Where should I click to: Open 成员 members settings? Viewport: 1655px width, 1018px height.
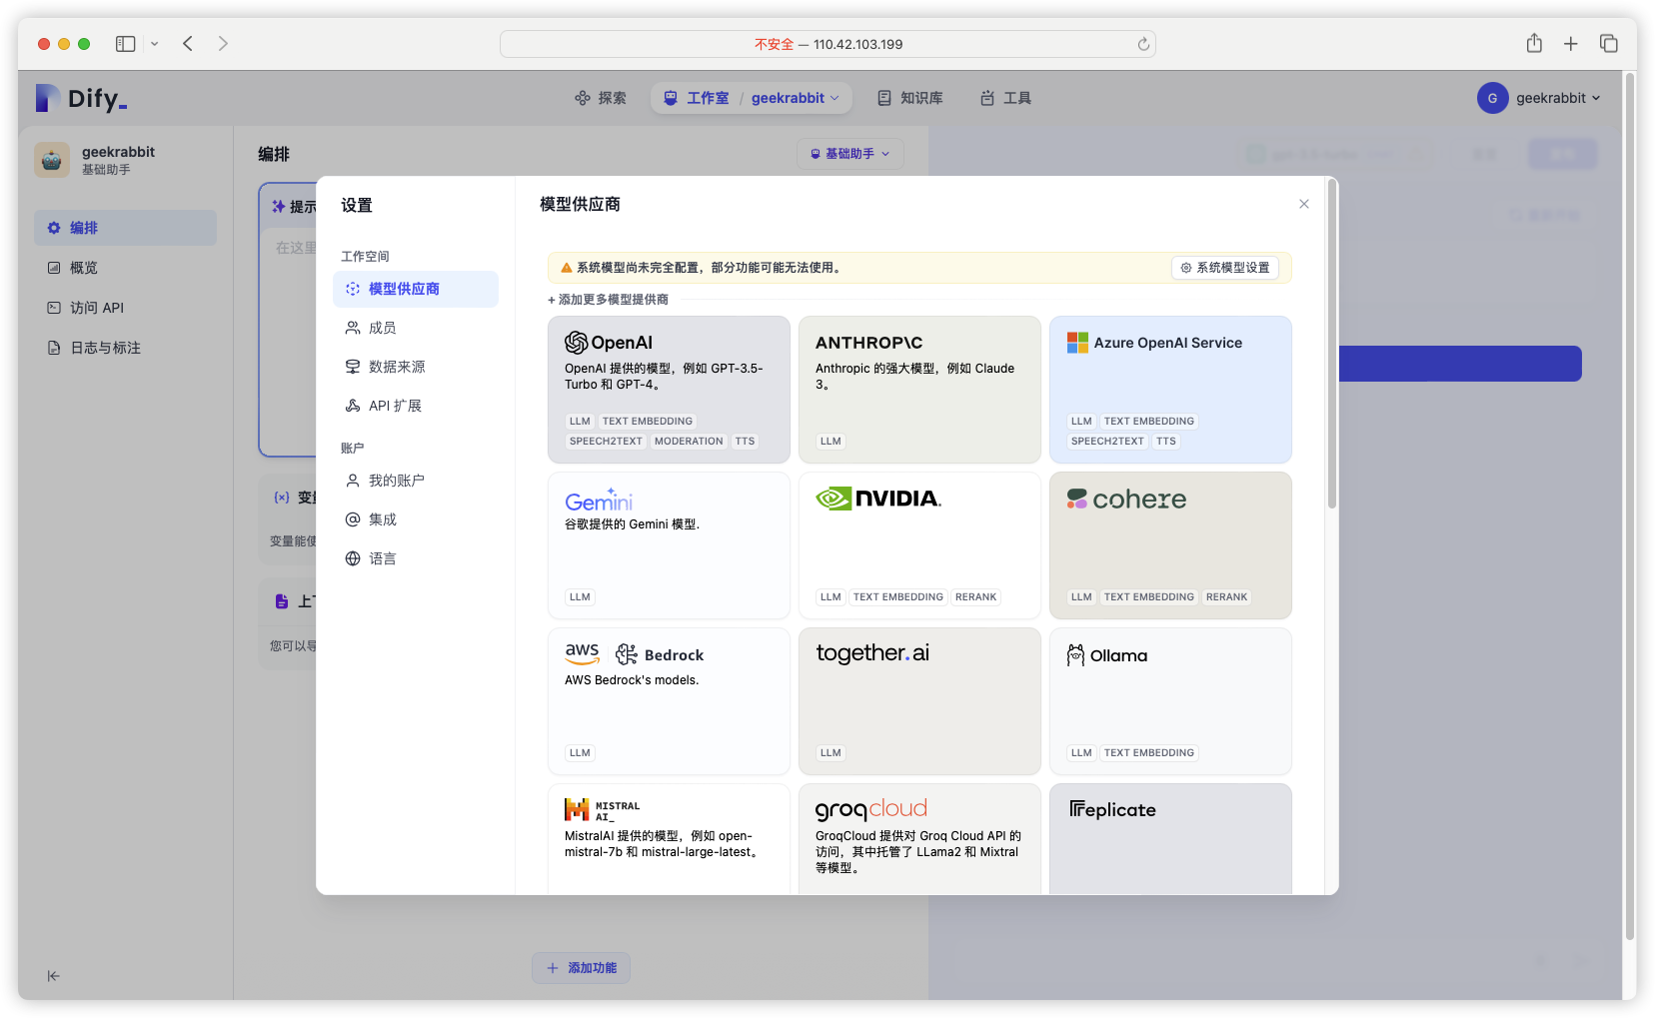point(416,328)
